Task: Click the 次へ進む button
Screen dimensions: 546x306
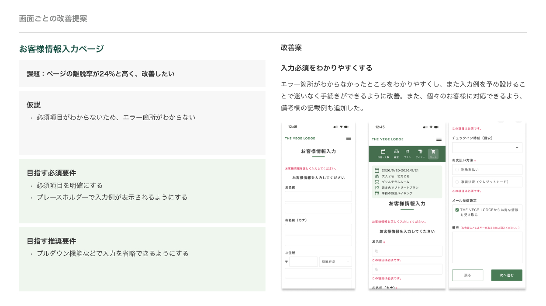Action: click(506, 275)
